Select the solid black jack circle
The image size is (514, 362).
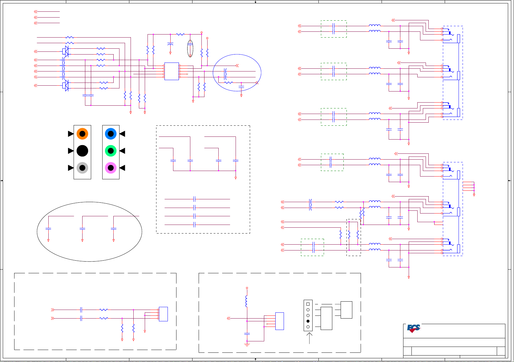82,151
